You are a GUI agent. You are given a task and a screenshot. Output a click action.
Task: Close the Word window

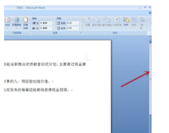coord(150,8)
